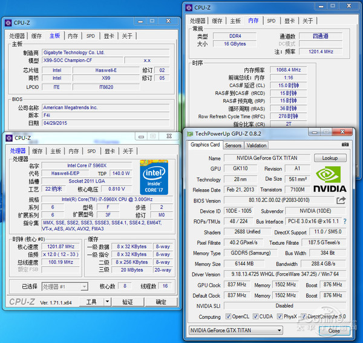
Task: Open the 关于 tab in processor CPU-Z window
Action: pyautogui.click(x=128, y=152)
